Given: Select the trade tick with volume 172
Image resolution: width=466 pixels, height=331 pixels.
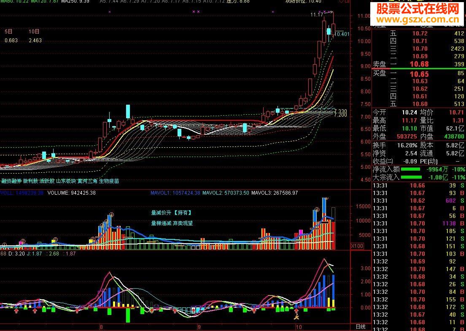Looking at the screenshot, I should 450,307.
